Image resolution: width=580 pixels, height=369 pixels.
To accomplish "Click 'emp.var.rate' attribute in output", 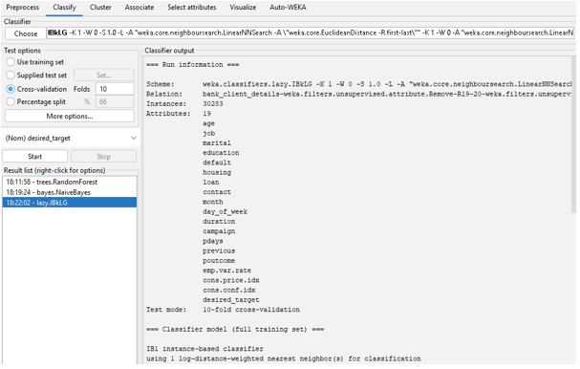I will 226,271.
